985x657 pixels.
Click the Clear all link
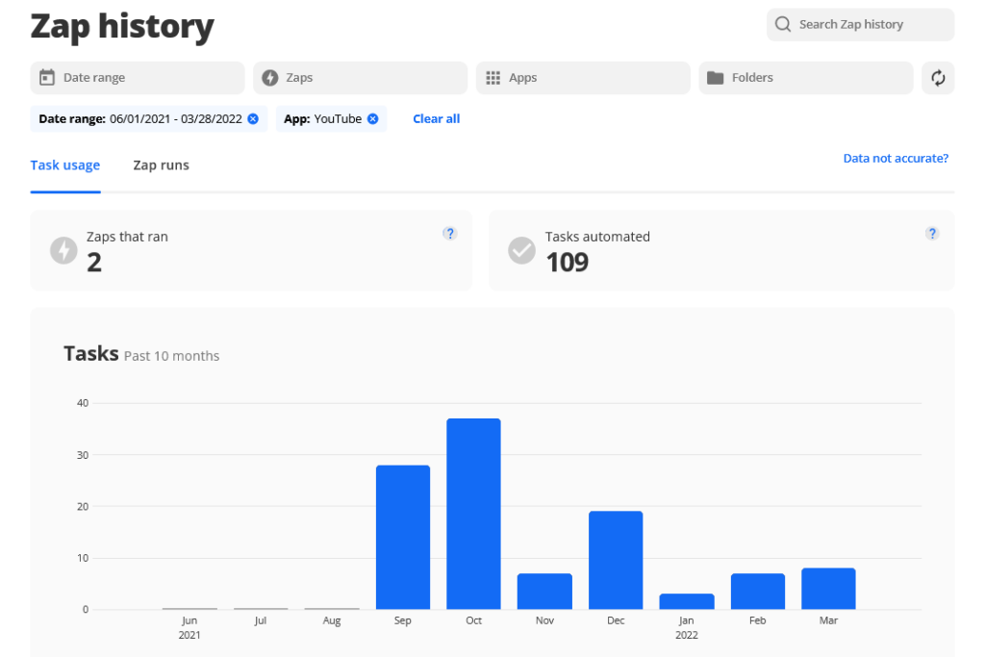437,118
